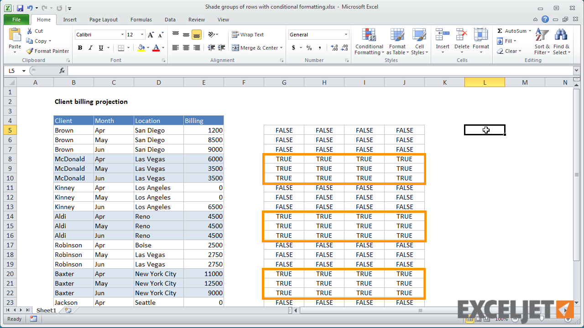Click the comma style icon
Viewport: 584px width, 328px height.
point(320,48)
